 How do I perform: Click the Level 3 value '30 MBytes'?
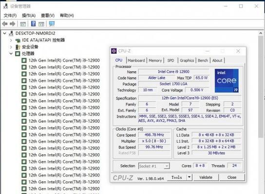click(216, 153)
